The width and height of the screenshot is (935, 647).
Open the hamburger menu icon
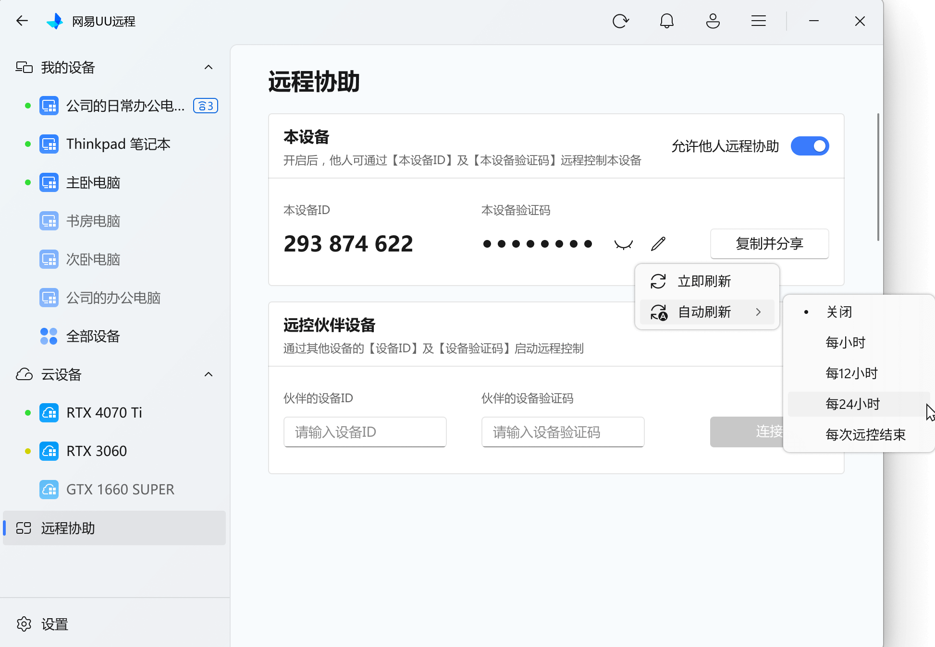pos(758,21)
